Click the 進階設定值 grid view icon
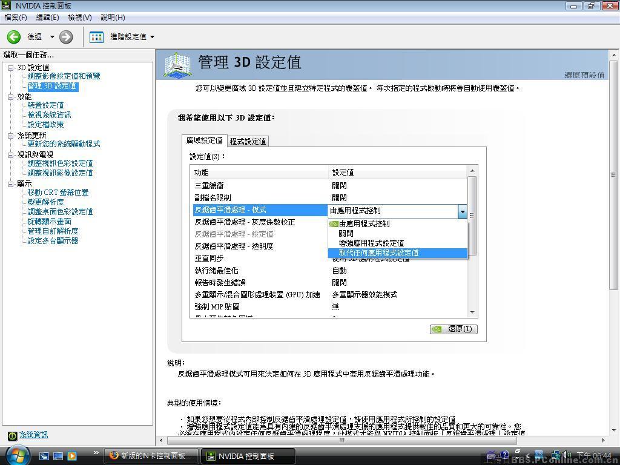The width and height of the screenshot is (620, 465). click(x=96, y=36)
